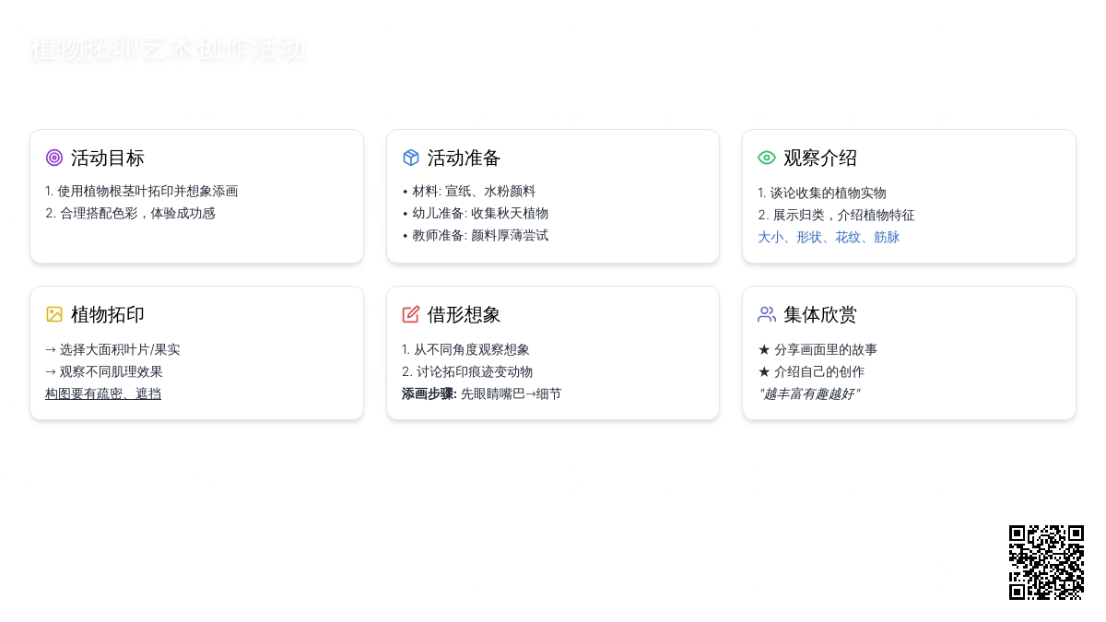Click the red edit icon beside 借形想象
The height and width of the screenshot is (622, 1106).
pyautogui.click(x=411, y=314)
